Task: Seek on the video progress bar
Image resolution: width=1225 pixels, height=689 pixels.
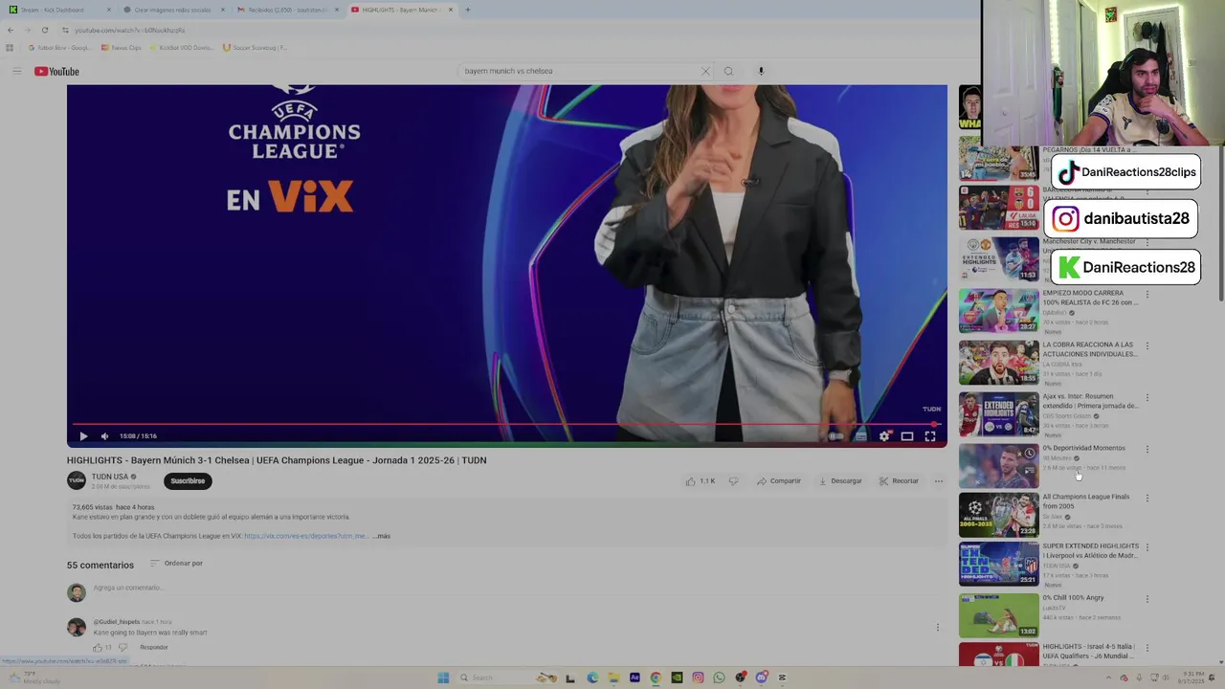Action: [506, 424]
